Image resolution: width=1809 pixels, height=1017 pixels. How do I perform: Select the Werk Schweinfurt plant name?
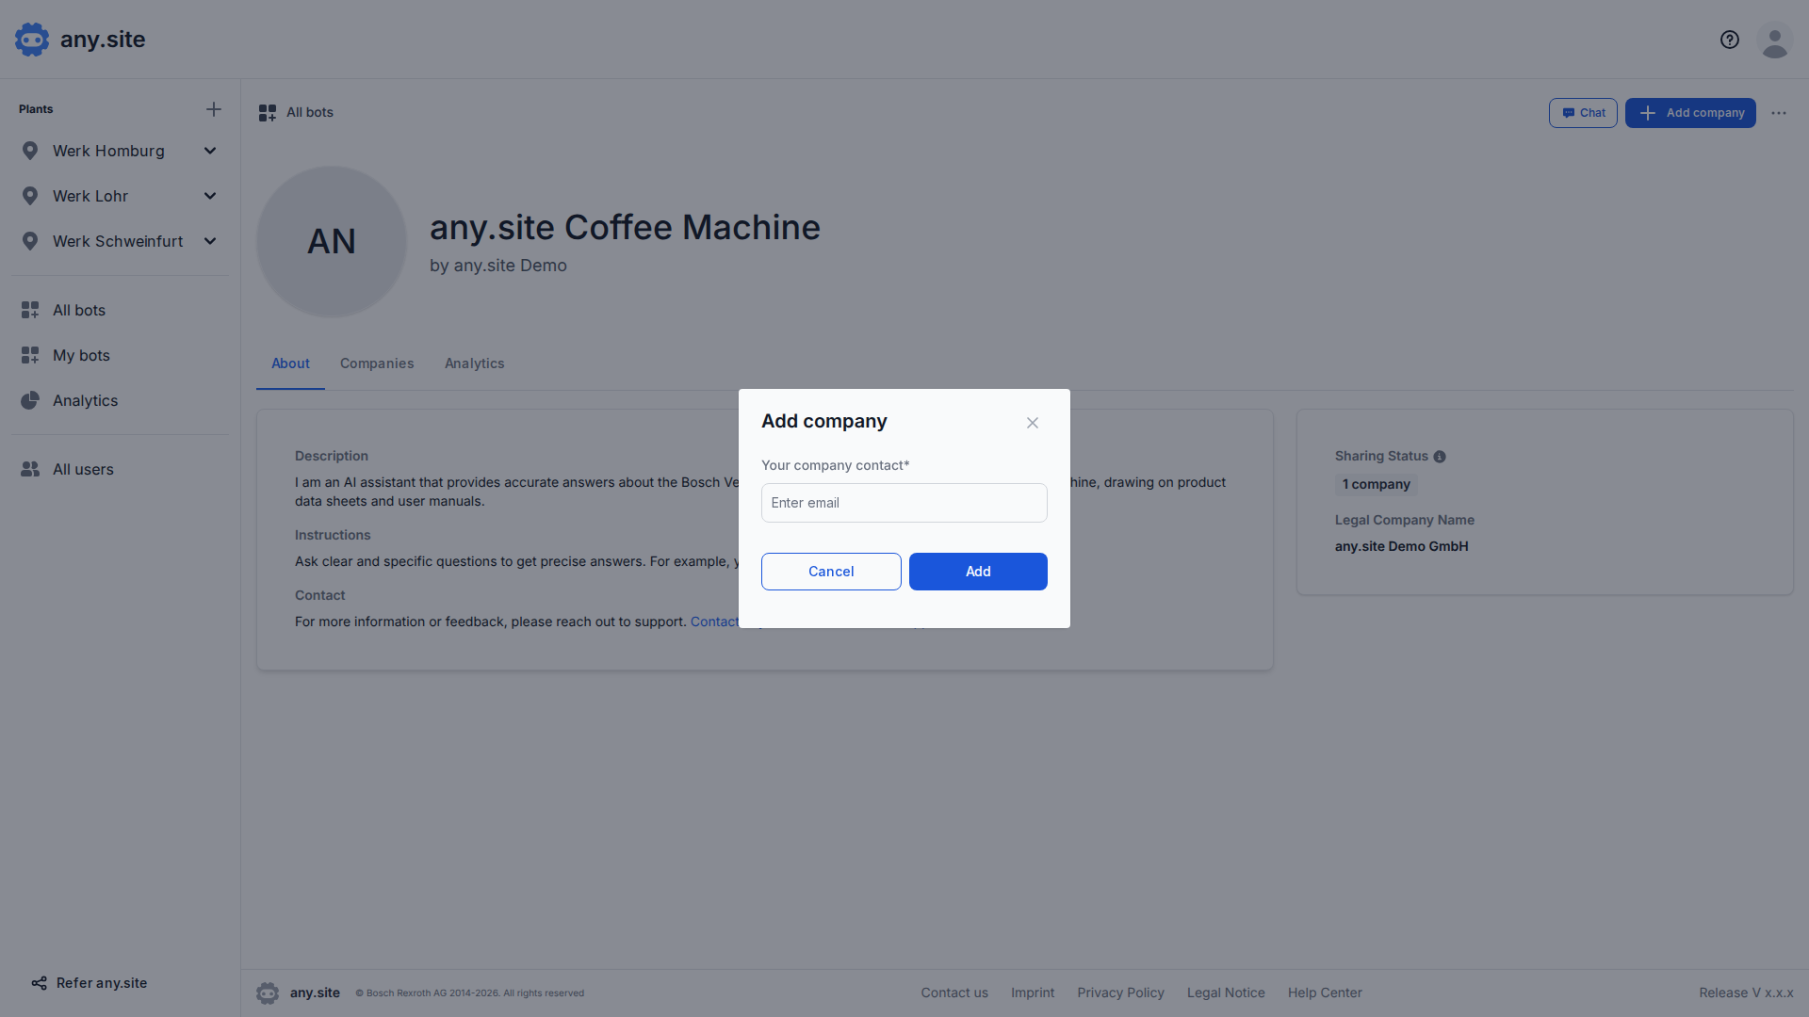pyautogui.click(x=118, y=241)
